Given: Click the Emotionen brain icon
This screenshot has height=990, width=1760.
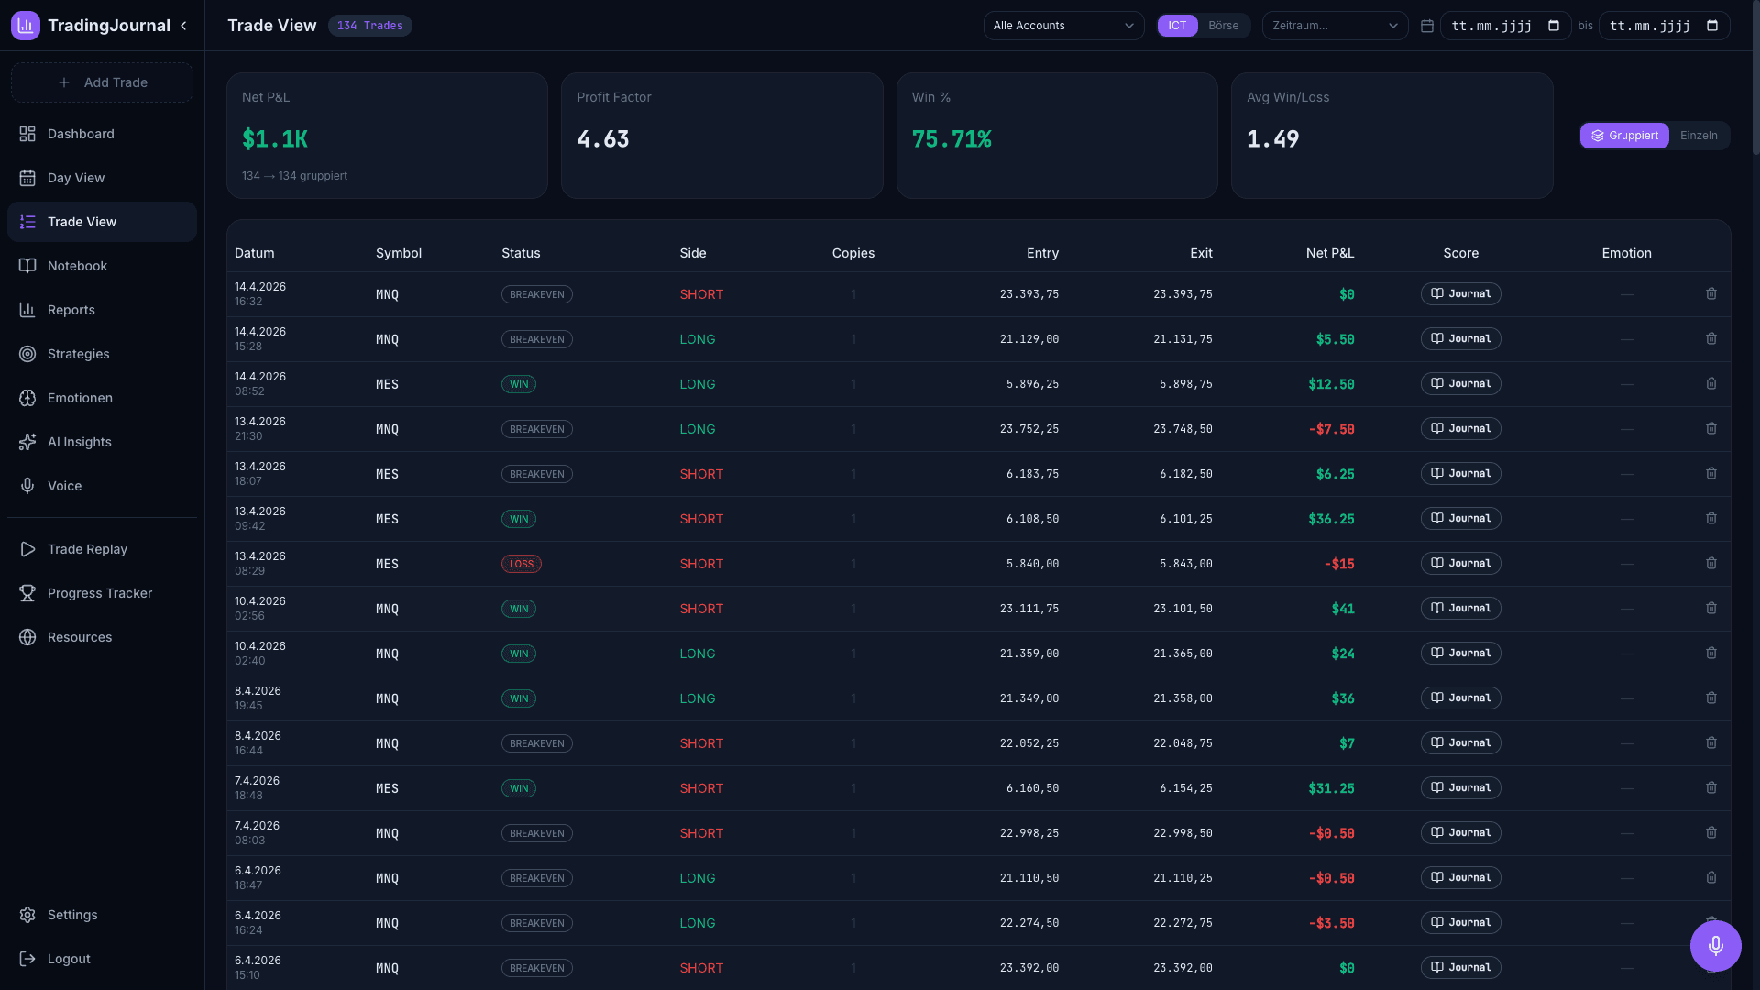Looking at the screenshot, I should pyautogui.click(x=27, y=398).
